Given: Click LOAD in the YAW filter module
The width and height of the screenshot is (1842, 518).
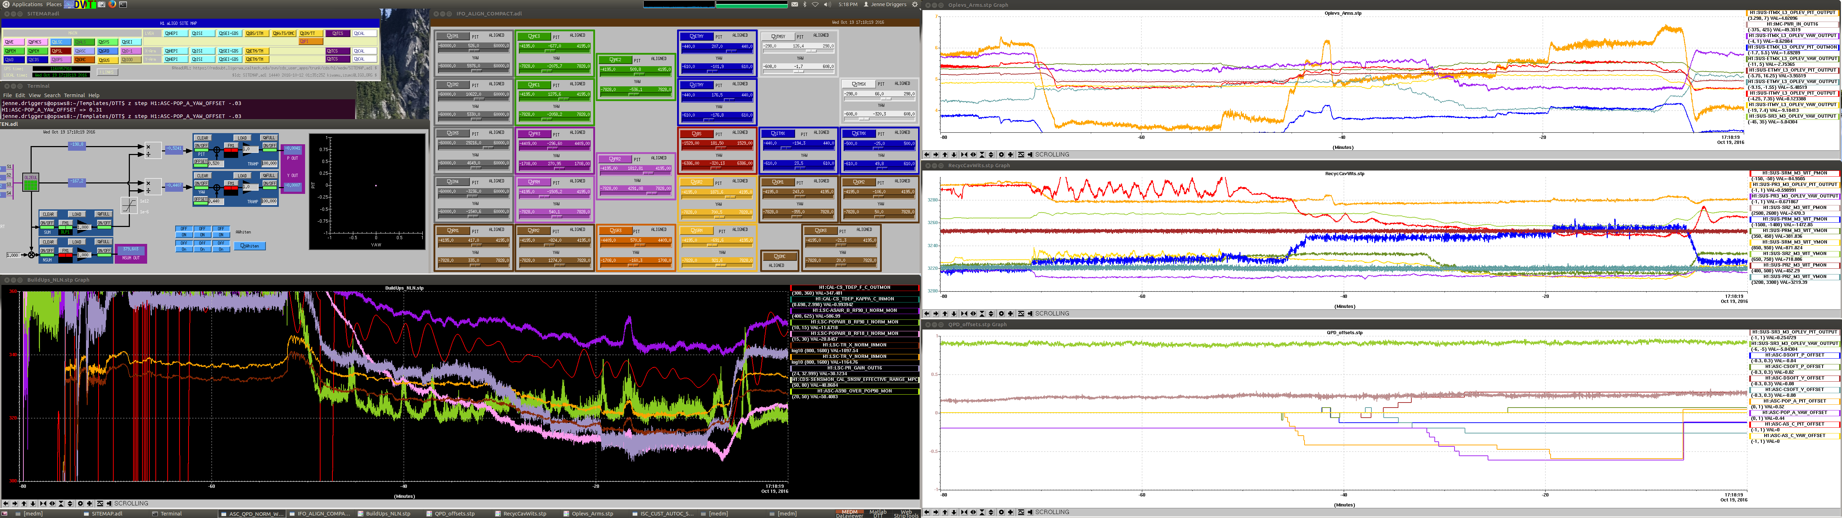Looking at the screenshot, I should (242, 176).
